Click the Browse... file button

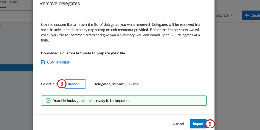coord(75,84)
